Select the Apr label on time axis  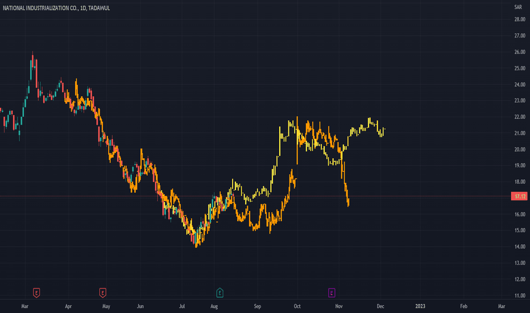(68, 306)
